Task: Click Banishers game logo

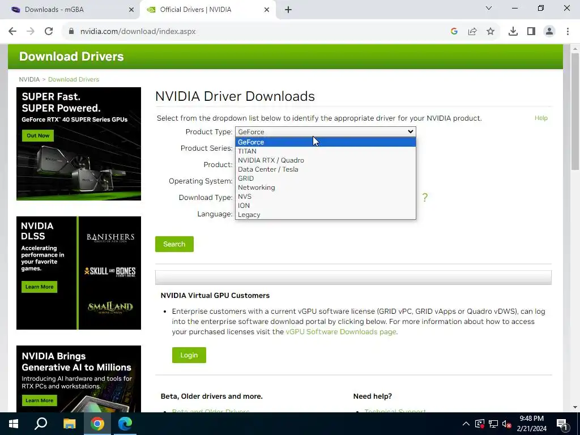Action: (x=110, y=238)
